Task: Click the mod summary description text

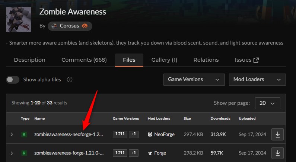Action: click(x=144, y=43)
